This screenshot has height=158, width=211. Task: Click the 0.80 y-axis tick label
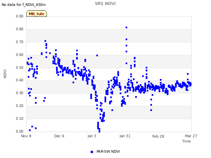20,29
